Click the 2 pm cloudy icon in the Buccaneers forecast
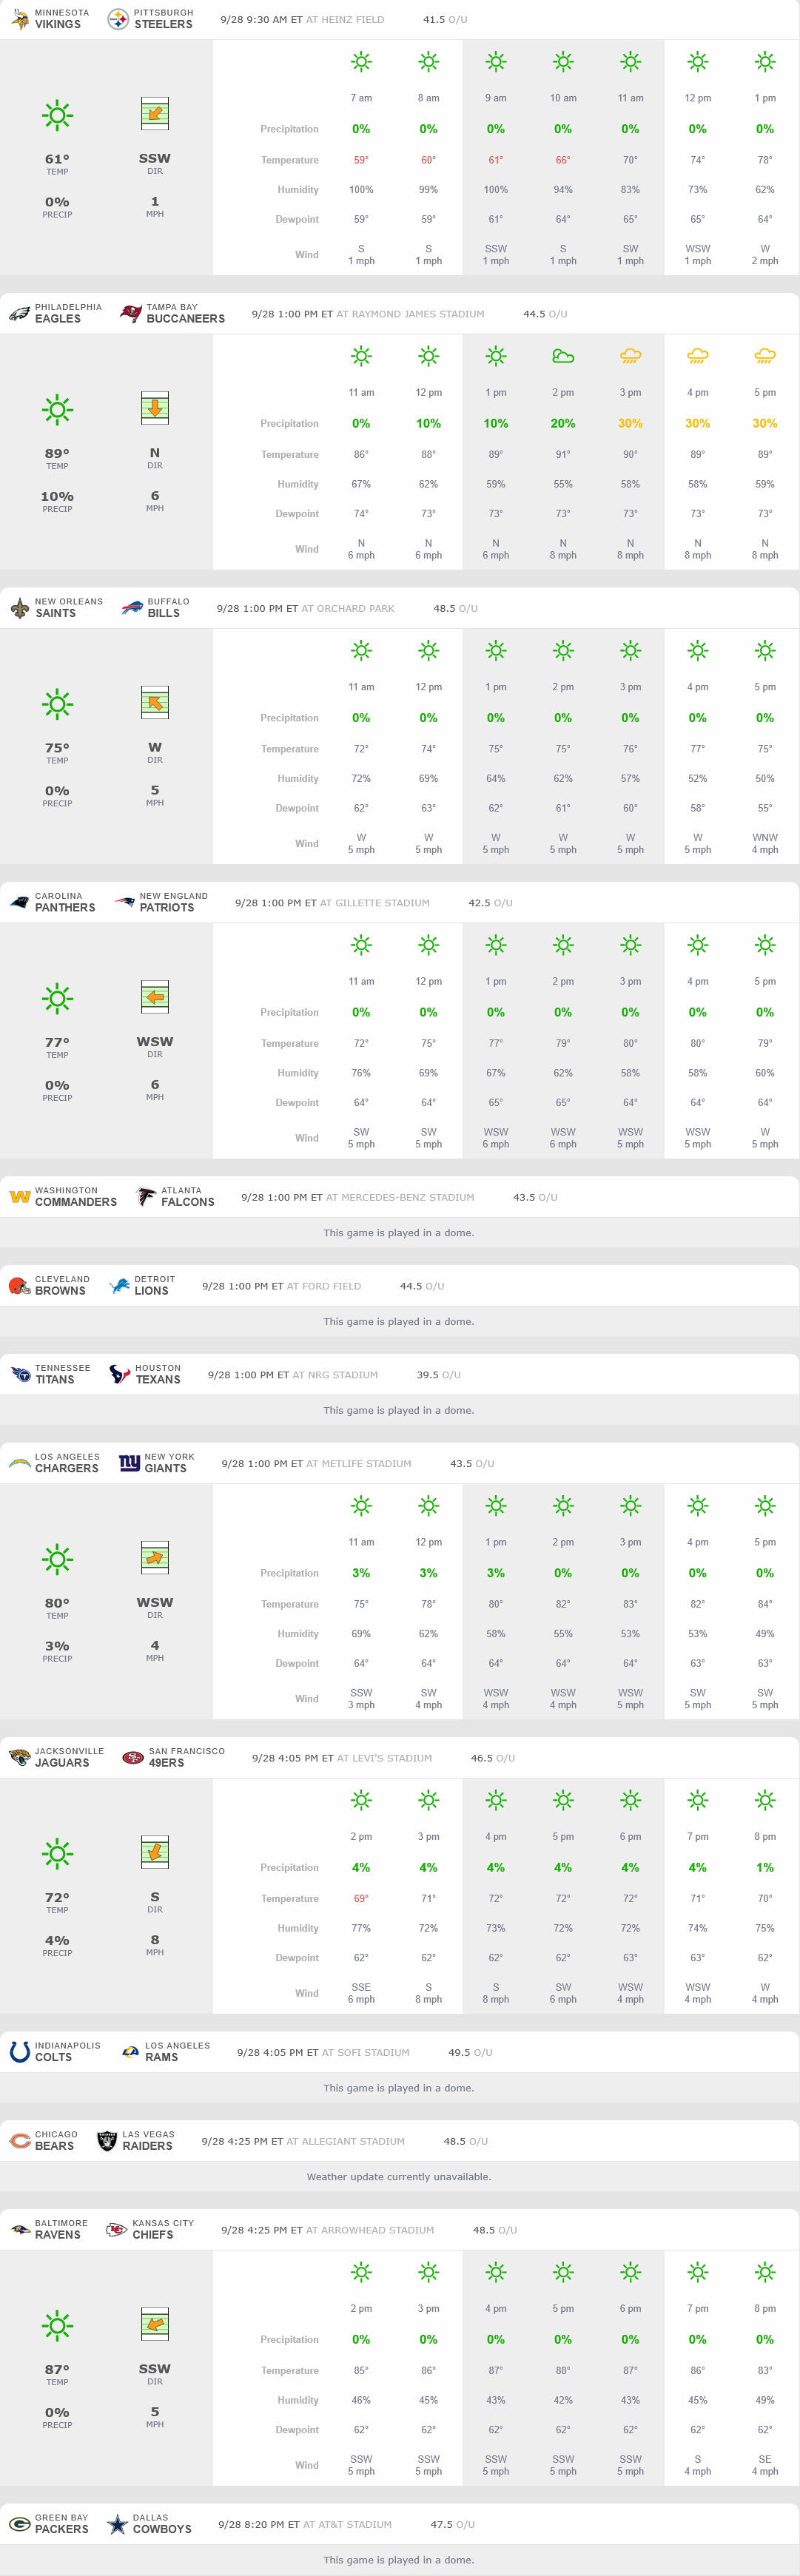The image size is (800, 2576). pyautogui.click(x=563, y=356)
